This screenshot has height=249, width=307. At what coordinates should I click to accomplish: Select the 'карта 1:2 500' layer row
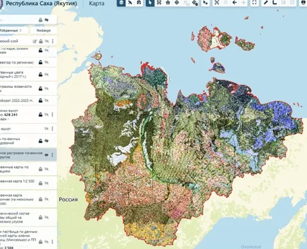point(28,183)
